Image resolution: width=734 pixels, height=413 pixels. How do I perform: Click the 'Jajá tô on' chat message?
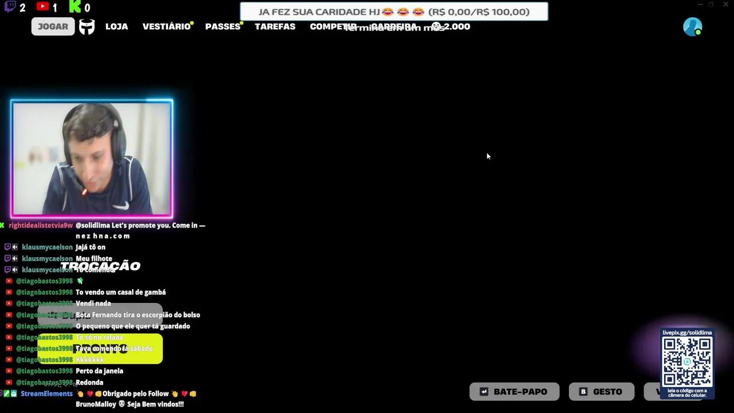pyautogui.click(x=91, y=247)
